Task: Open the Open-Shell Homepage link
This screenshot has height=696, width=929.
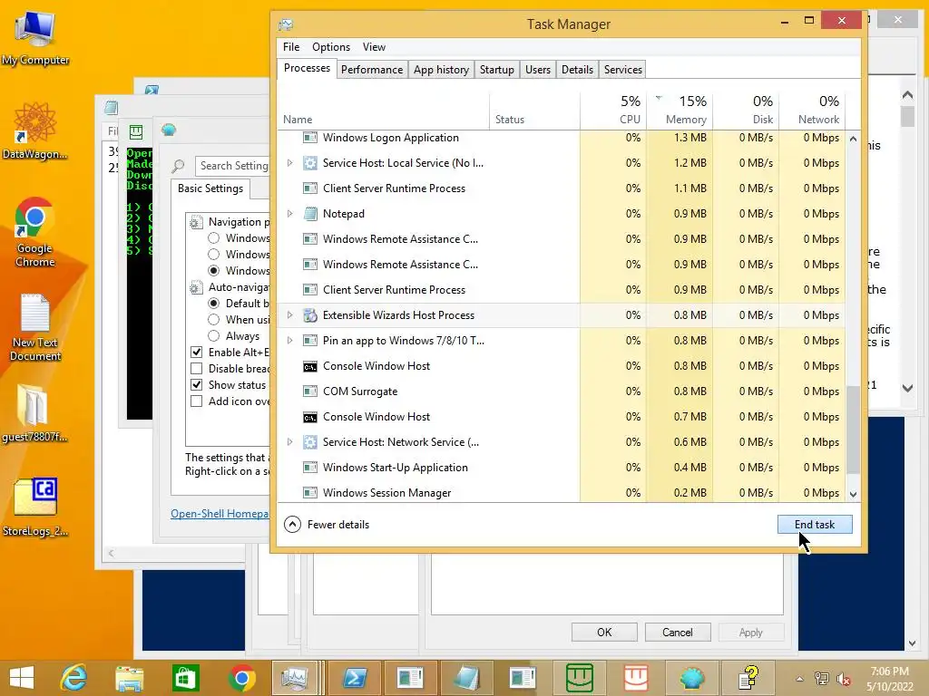Action: coord(220,514)
